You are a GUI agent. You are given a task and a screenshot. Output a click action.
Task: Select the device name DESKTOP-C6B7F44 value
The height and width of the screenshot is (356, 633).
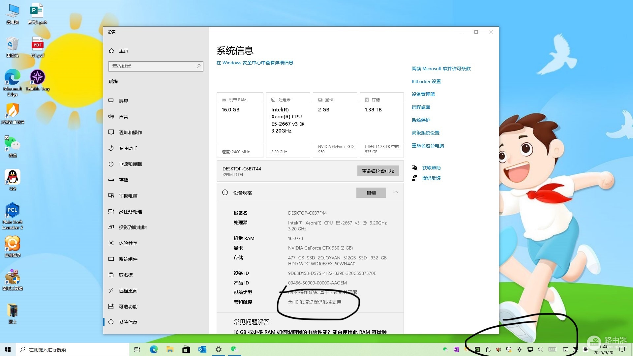[307, 213]
